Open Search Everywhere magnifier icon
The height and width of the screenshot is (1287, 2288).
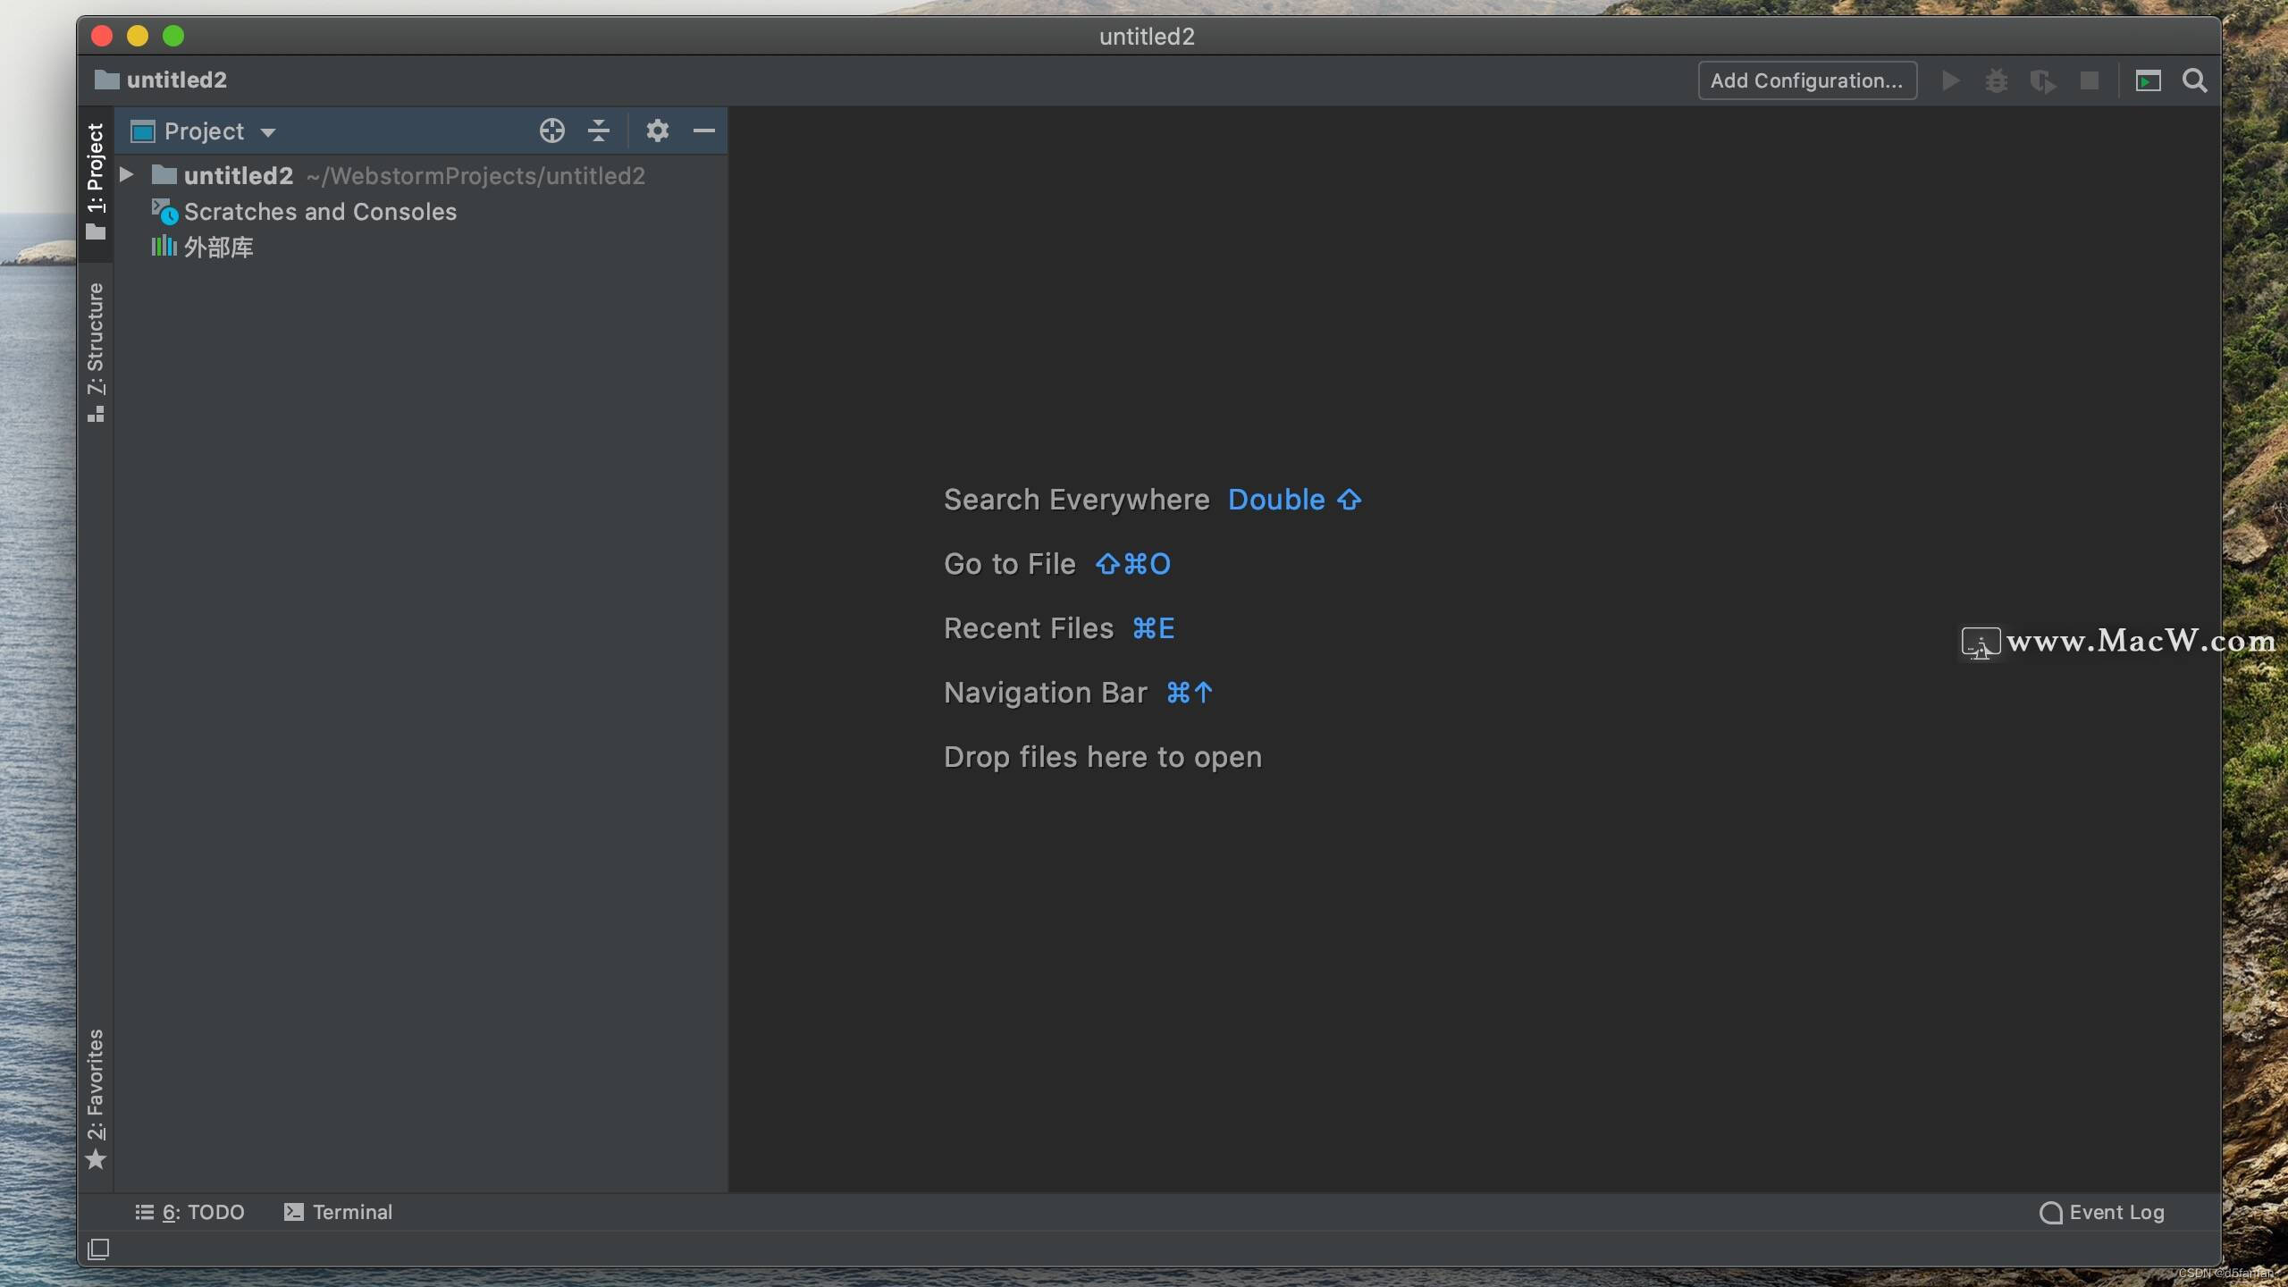coord(2194,81)
